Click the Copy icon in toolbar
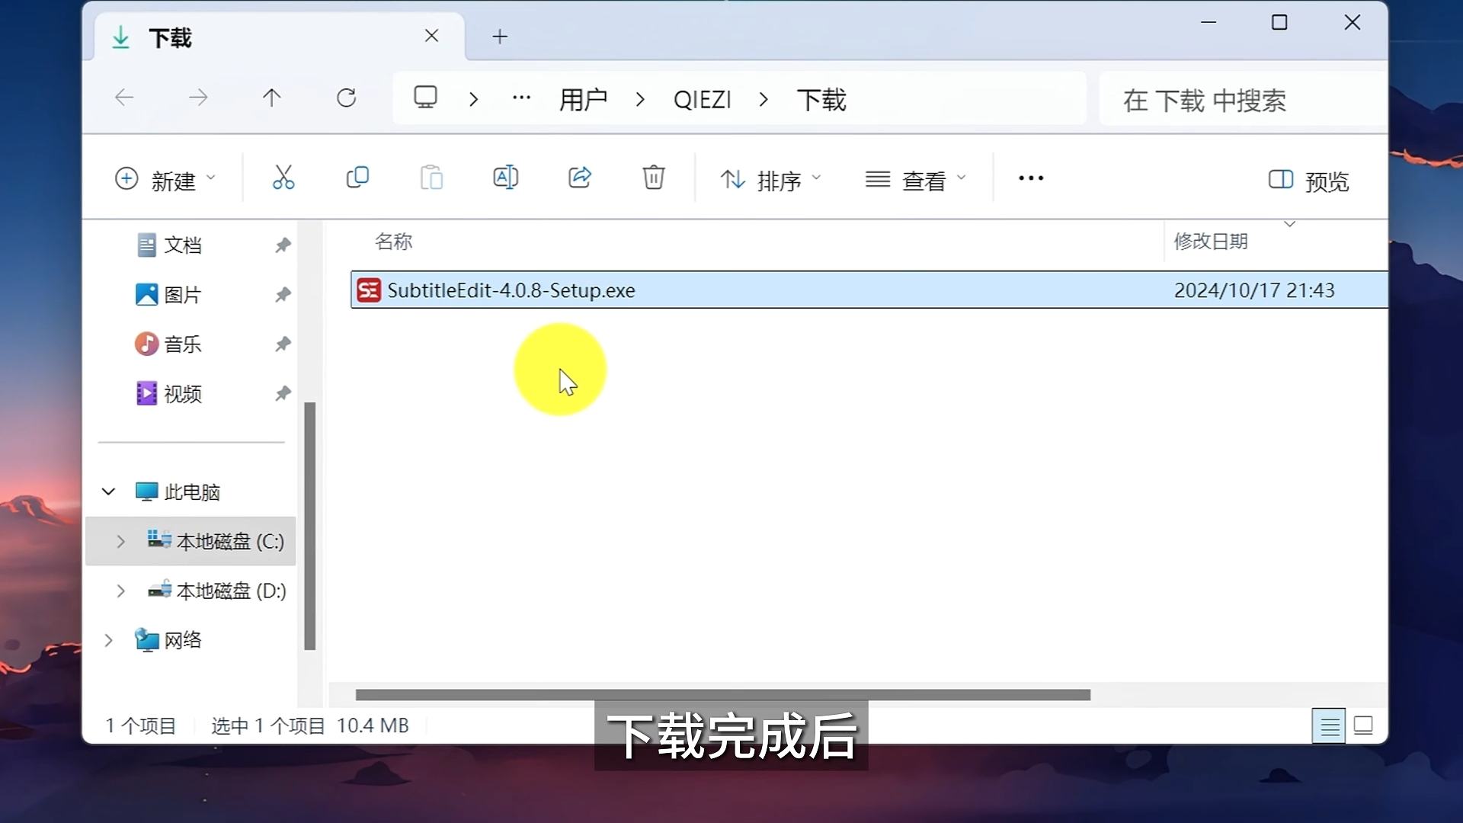Viewport: 1463px width, 823px height. pos(357,178)
